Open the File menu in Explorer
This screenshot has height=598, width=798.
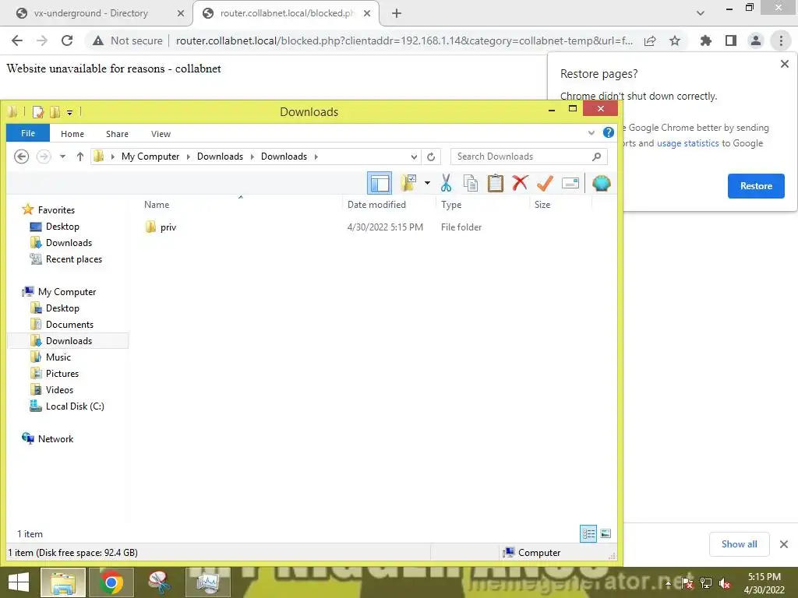coord(28,133)
